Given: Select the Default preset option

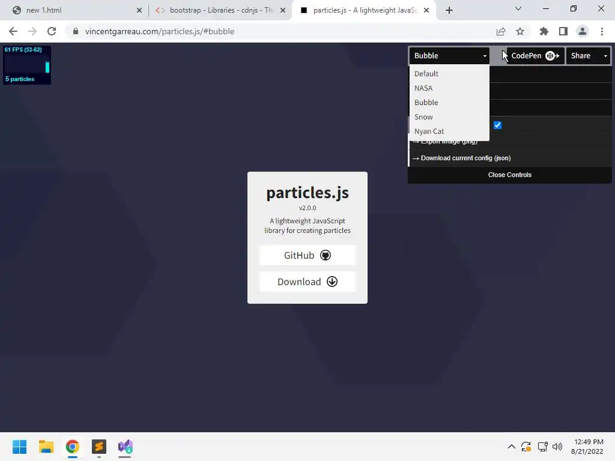Looking at the screenshot, I should tap(449, 74).
